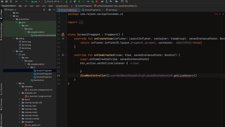The image size is (225, 127).
Task: Click the green Debug bug icon
Action: tap(79, 1)
